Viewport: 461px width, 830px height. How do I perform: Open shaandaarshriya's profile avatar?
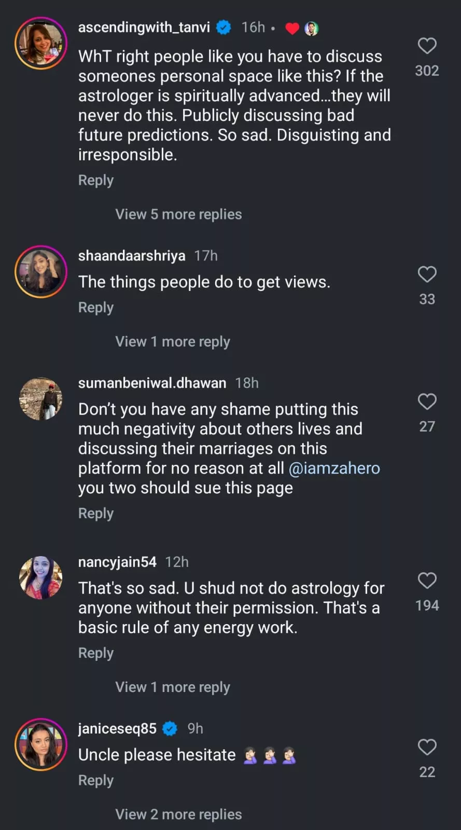tap(41, 271)
